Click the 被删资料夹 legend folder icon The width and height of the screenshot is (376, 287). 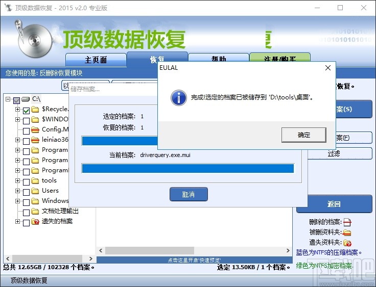pyautogui.click(x=347, y=232)
